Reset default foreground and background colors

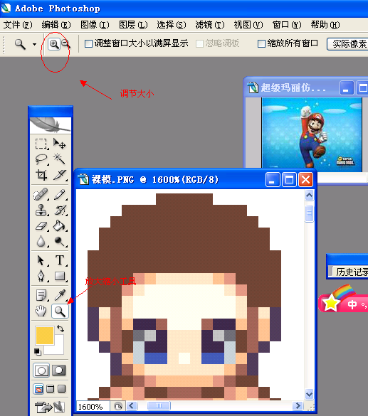tap(38, 351)
